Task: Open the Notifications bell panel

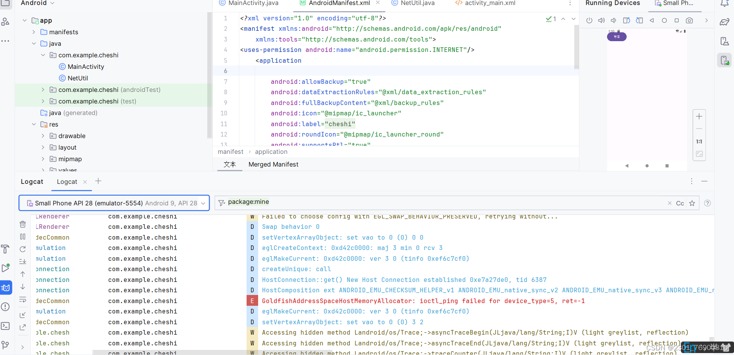Action: coord(724,3)
